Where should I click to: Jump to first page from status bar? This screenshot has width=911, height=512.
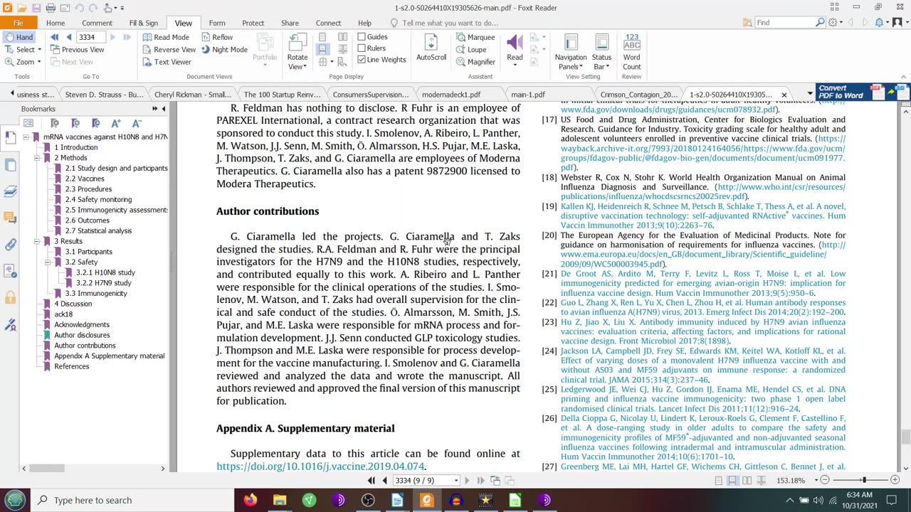coord(371,481)
